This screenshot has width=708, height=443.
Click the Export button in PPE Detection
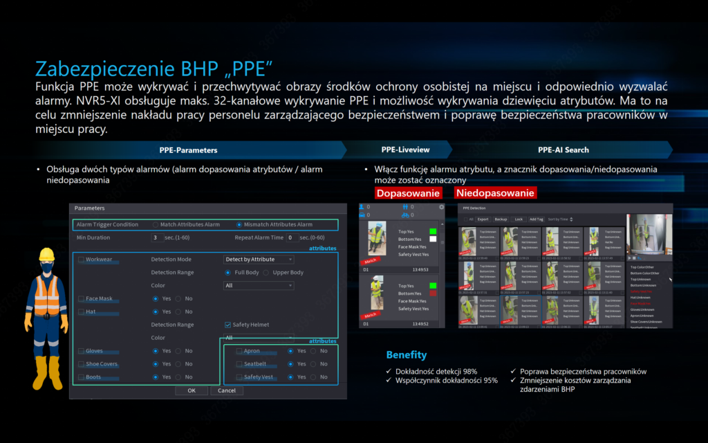(x=483, y=219)
